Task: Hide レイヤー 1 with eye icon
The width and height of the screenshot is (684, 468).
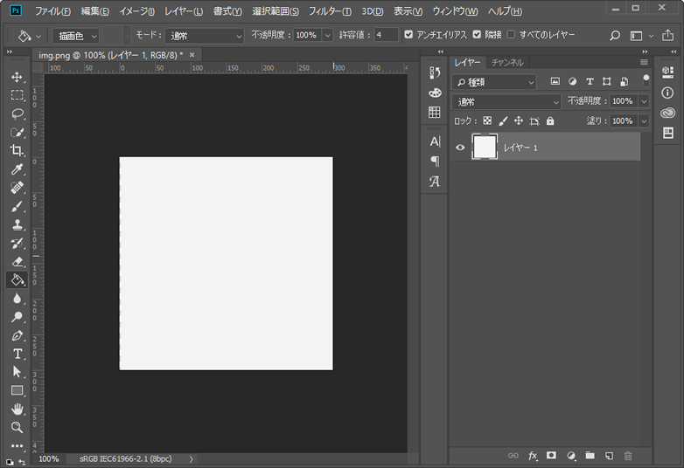Action: pos(460,148)
